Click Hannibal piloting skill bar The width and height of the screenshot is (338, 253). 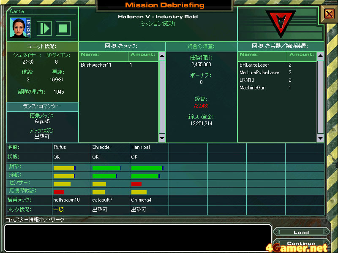(x=145, y=176)
